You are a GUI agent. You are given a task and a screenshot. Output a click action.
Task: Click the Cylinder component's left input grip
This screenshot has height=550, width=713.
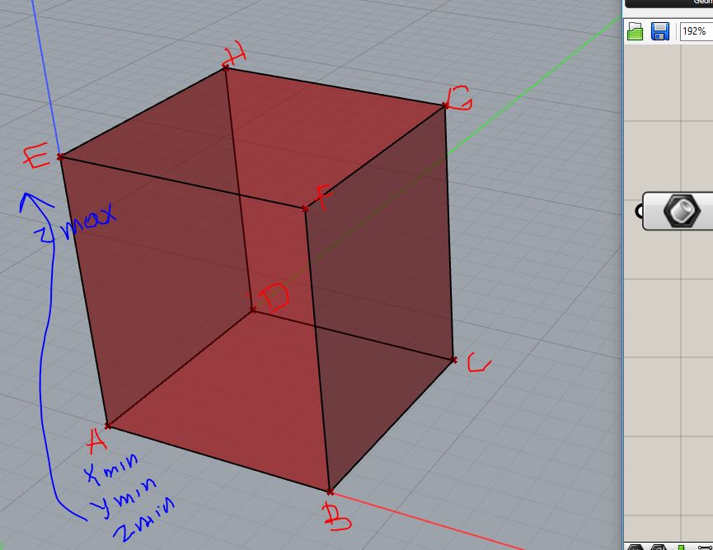[640, 211]
